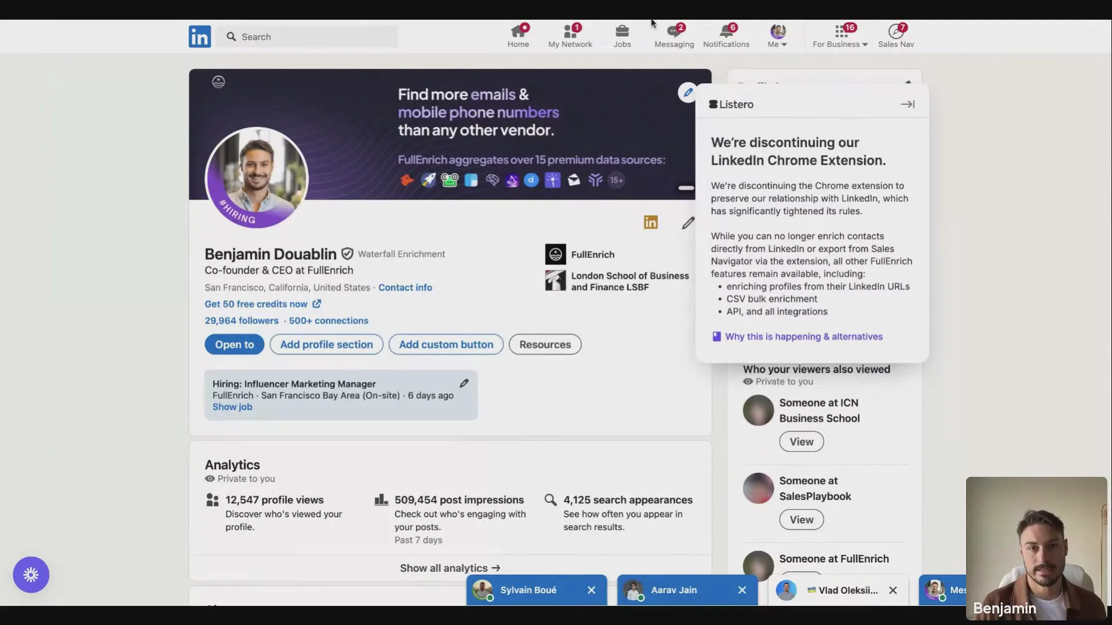This screenshot has width=1112, height=625.
Task: Click the Listero logo title
Action: (731, 104)
